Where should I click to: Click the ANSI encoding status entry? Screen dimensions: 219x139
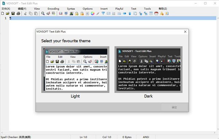146,137
